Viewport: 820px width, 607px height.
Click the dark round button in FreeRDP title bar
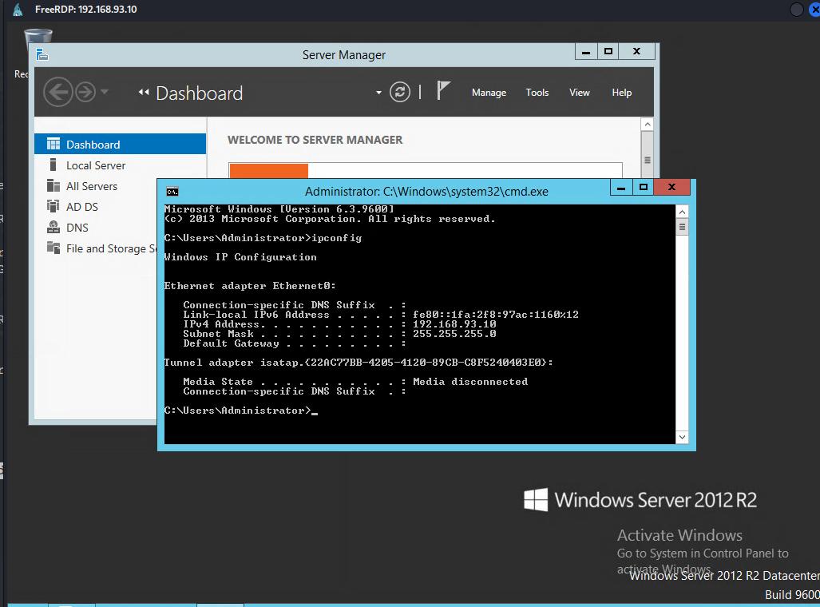[796, 10]
